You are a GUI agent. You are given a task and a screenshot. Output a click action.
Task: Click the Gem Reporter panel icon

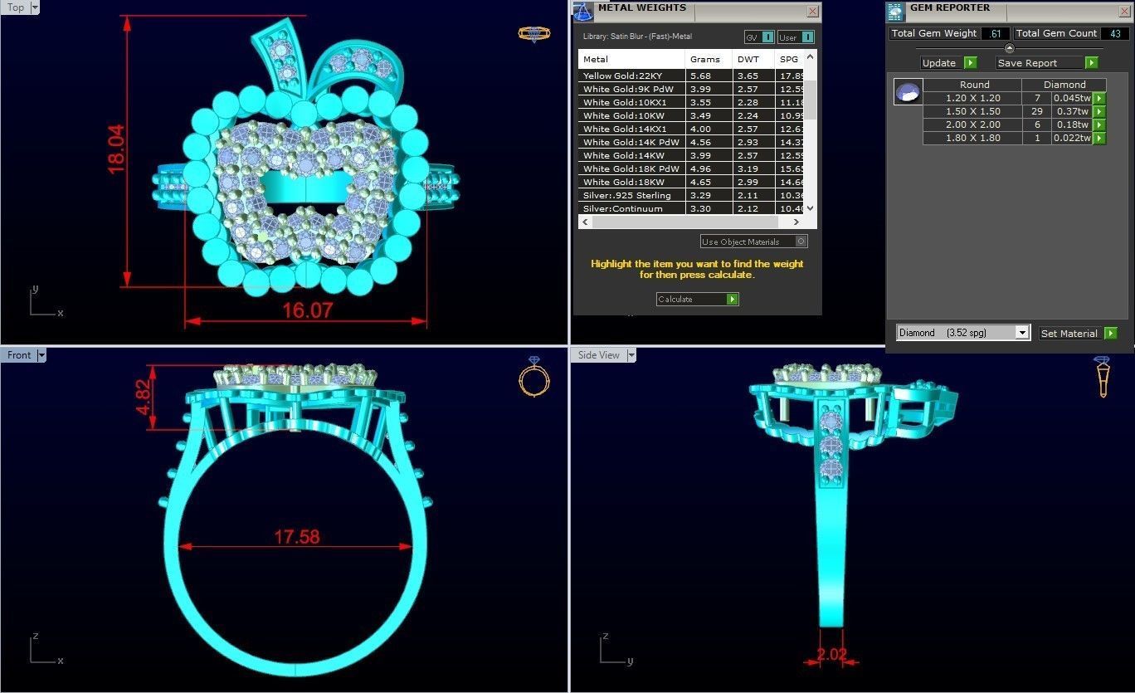895,12
